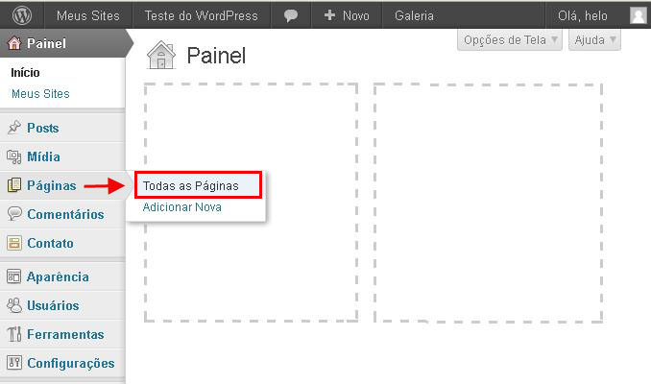Click the WordPress logo icon
The height and width of the screenshot is (384, 651).
22,15
